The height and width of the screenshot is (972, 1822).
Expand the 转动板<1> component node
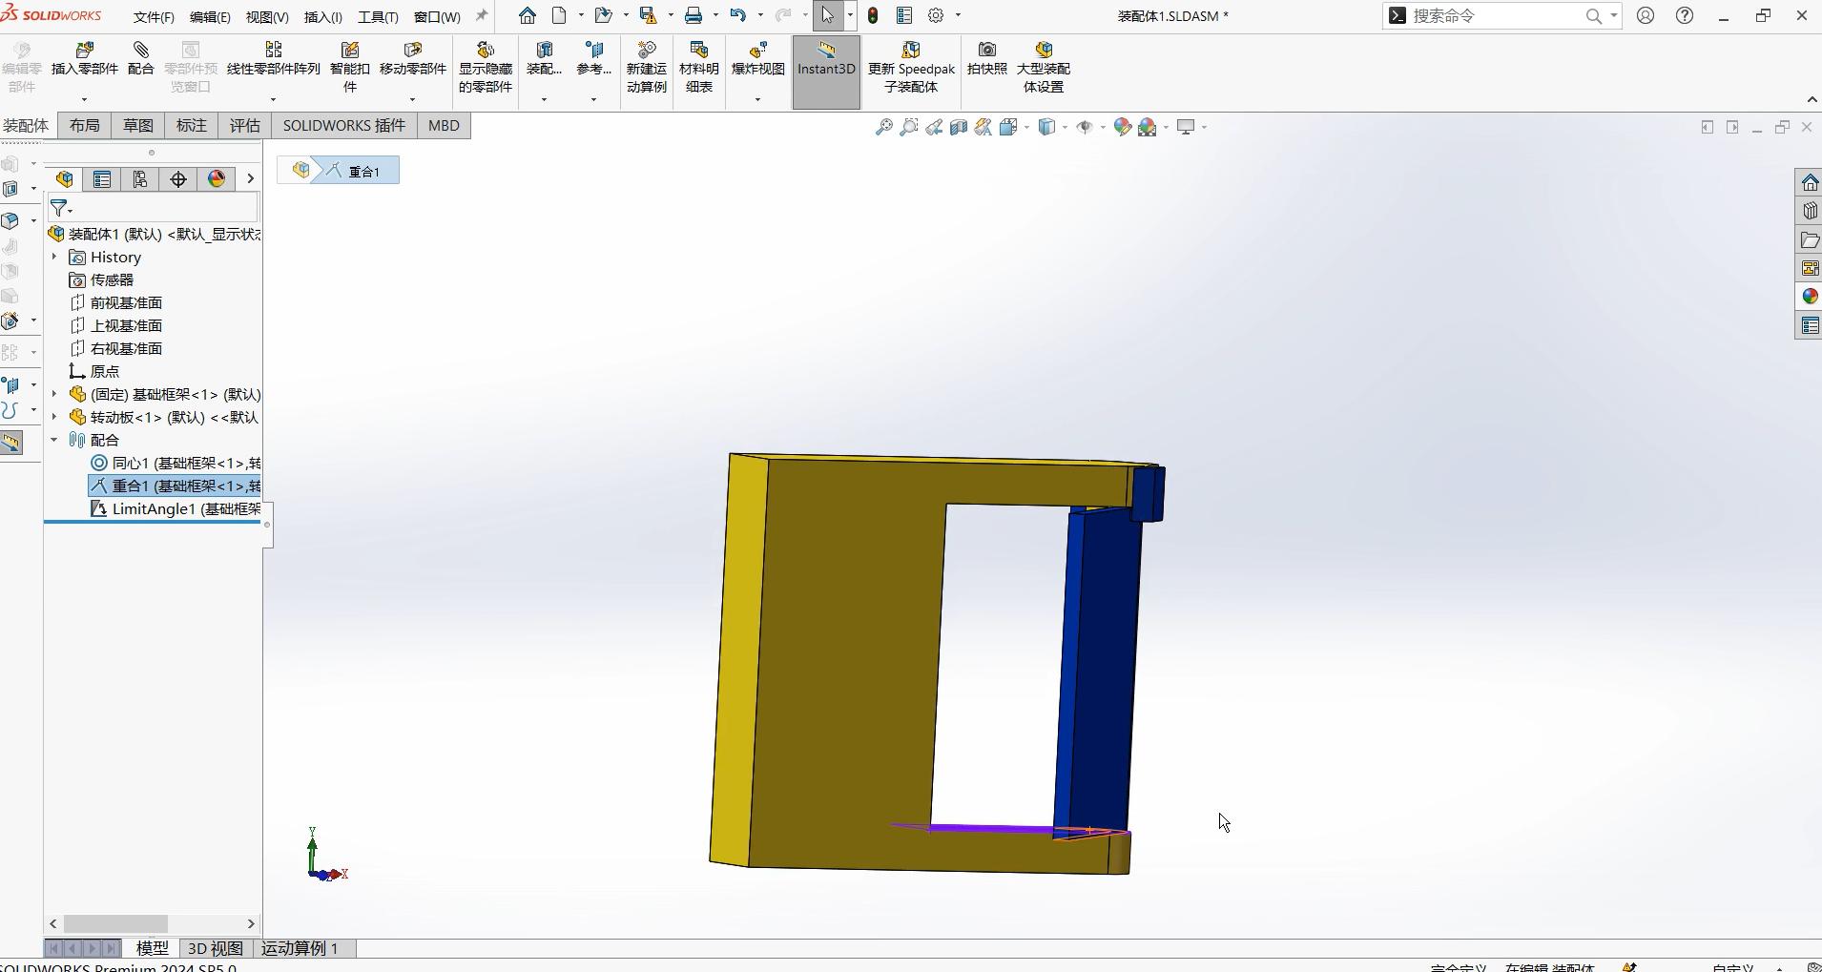(x=54, y=417)
